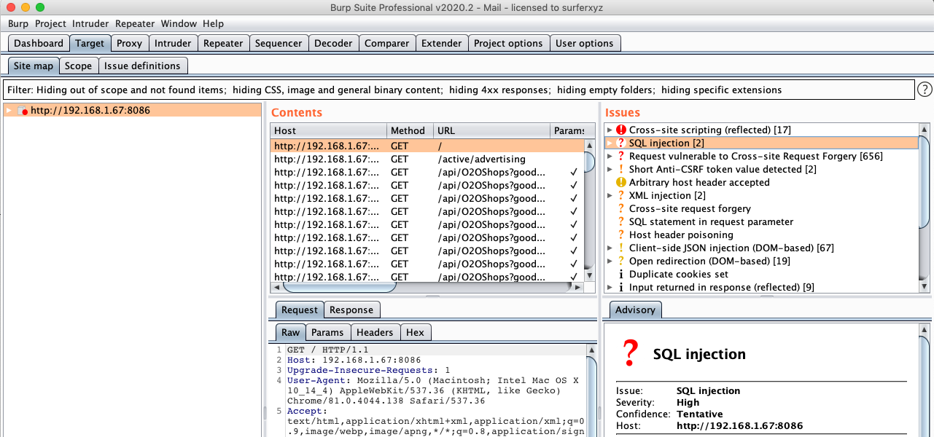Open the Repeater menu
Screen dimensions: 934x437
[x=135, y=24]
